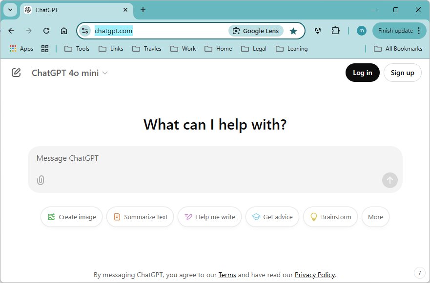Image resolution: width=430 pixels, height=283 pixels.
Task: Open the All Bookmarks folder
Action: pyautogui.click(x=398, y=49)
